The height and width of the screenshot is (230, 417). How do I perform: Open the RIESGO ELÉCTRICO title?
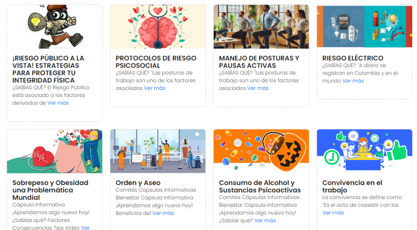(353, 58)
